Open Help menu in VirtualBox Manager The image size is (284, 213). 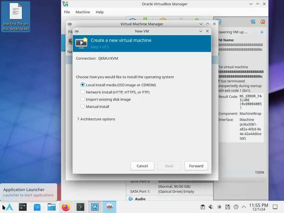pos(100,12)
